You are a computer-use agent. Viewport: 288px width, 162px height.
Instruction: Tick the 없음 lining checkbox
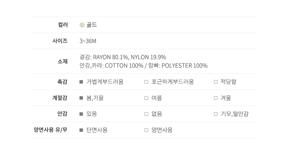point(146,114)
